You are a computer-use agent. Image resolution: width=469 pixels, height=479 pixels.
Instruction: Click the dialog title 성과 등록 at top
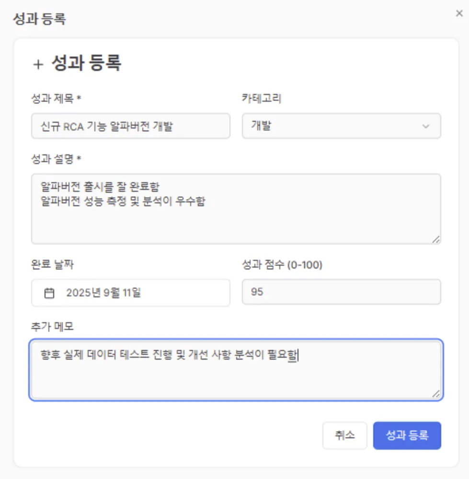pos(39,19)
